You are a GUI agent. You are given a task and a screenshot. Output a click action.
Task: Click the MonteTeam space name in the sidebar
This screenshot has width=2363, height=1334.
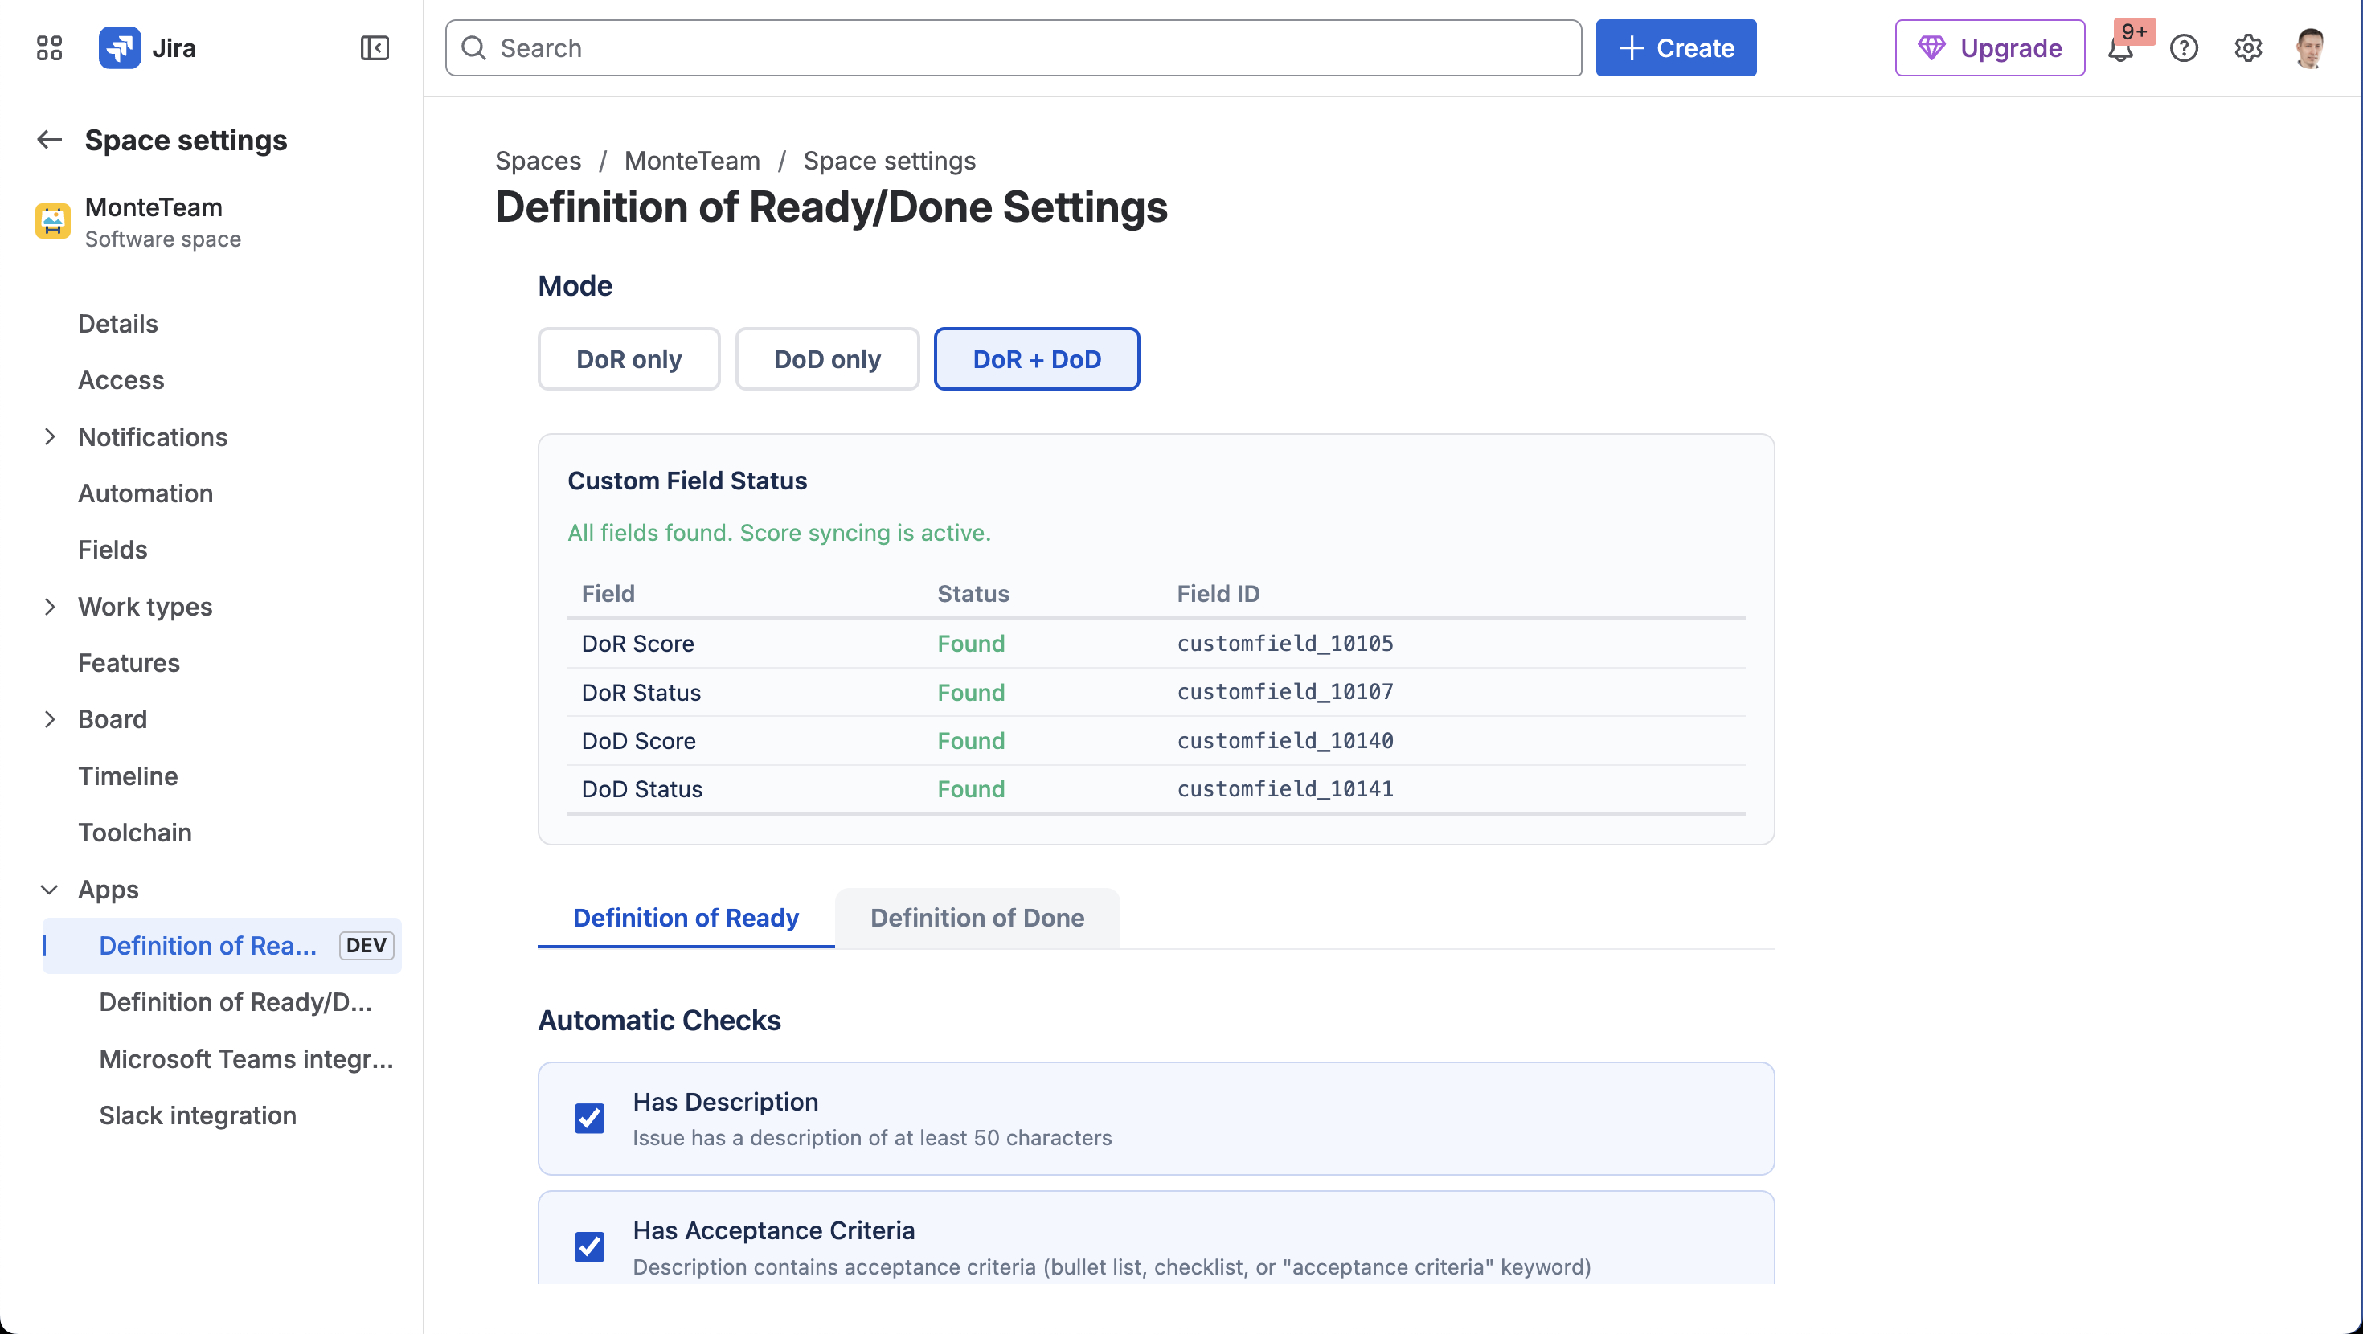[x=154, y=207]
